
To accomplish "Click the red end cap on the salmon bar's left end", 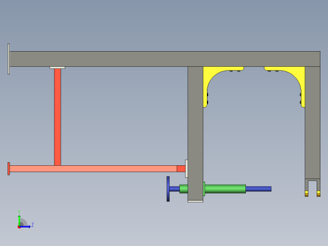I will point(9,168).
